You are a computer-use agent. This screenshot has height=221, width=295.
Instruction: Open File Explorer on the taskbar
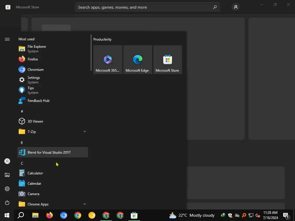coord(35,215)
